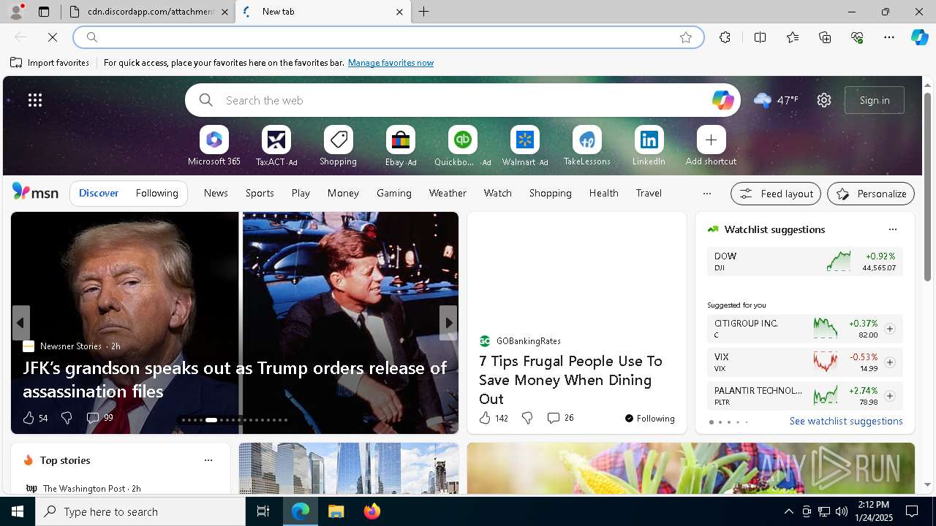Open the Sports section
The image size is (936, 526).
tap(260, 193)
